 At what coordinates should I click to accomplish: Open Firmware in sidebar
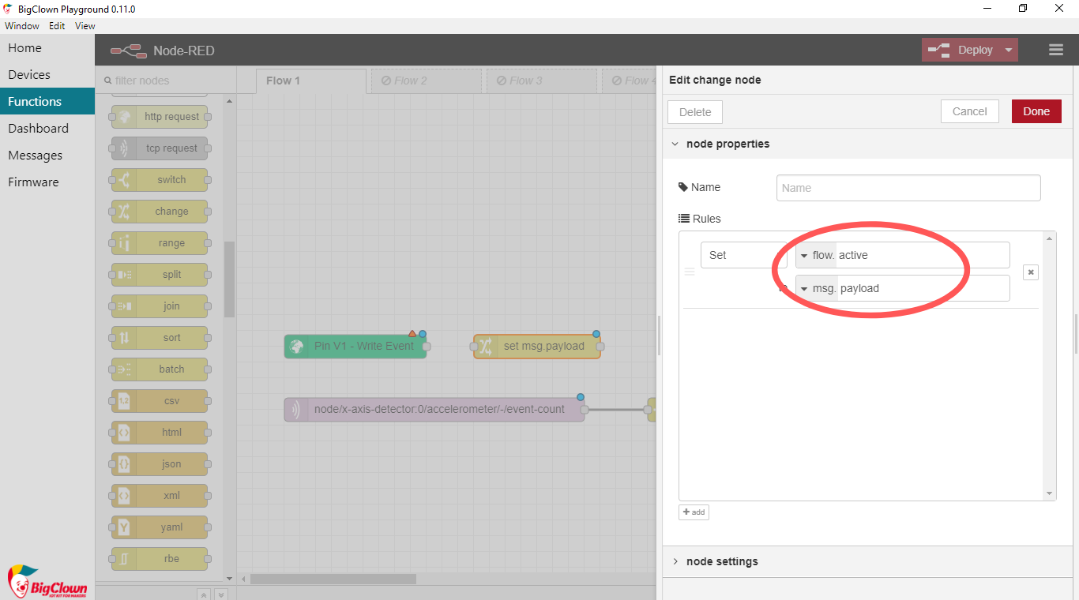point(47,182)
